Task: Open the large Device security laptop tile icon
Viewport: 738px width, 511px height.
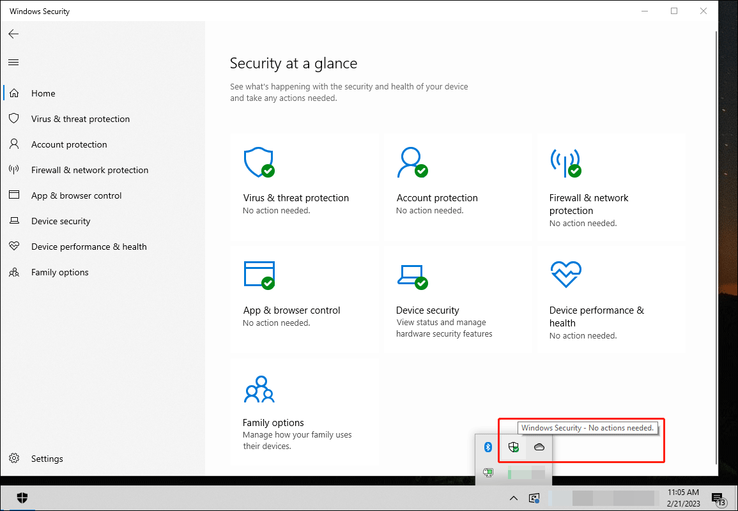Action: coord(412,276)
